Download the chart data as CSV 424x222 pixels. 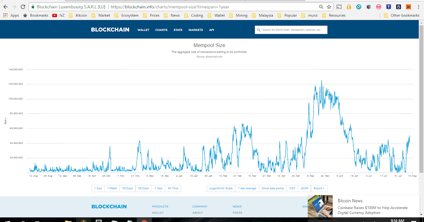pyautogui.click(x=292, y=188)
